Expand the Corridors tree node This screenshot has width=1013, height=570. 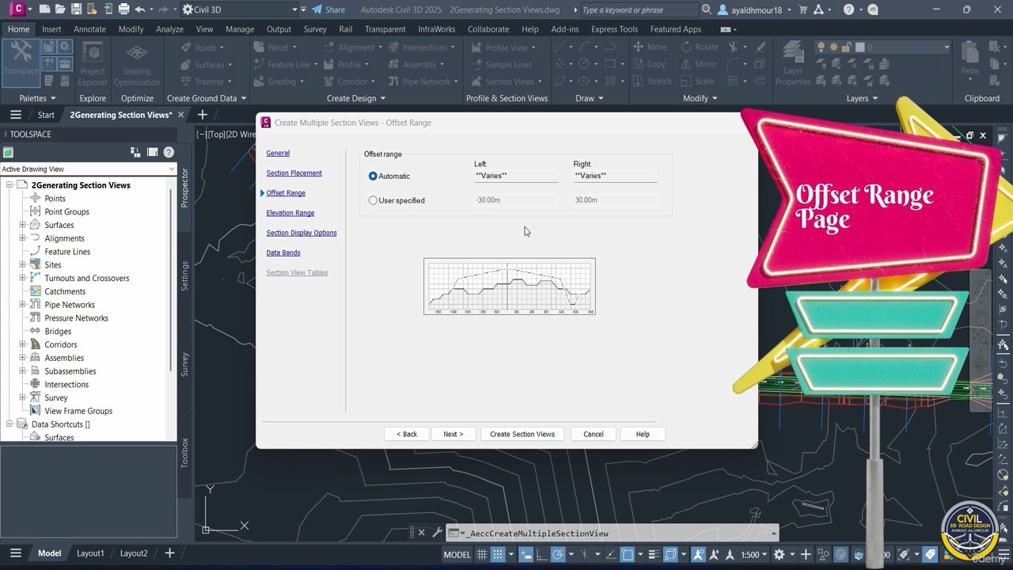(x=23, y=344)
